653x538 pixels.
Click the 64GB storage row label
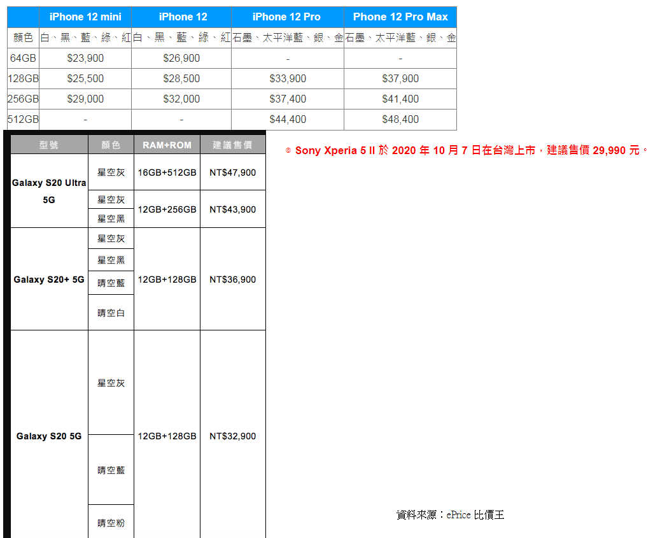pyautogui.click(x=23, y=58)
